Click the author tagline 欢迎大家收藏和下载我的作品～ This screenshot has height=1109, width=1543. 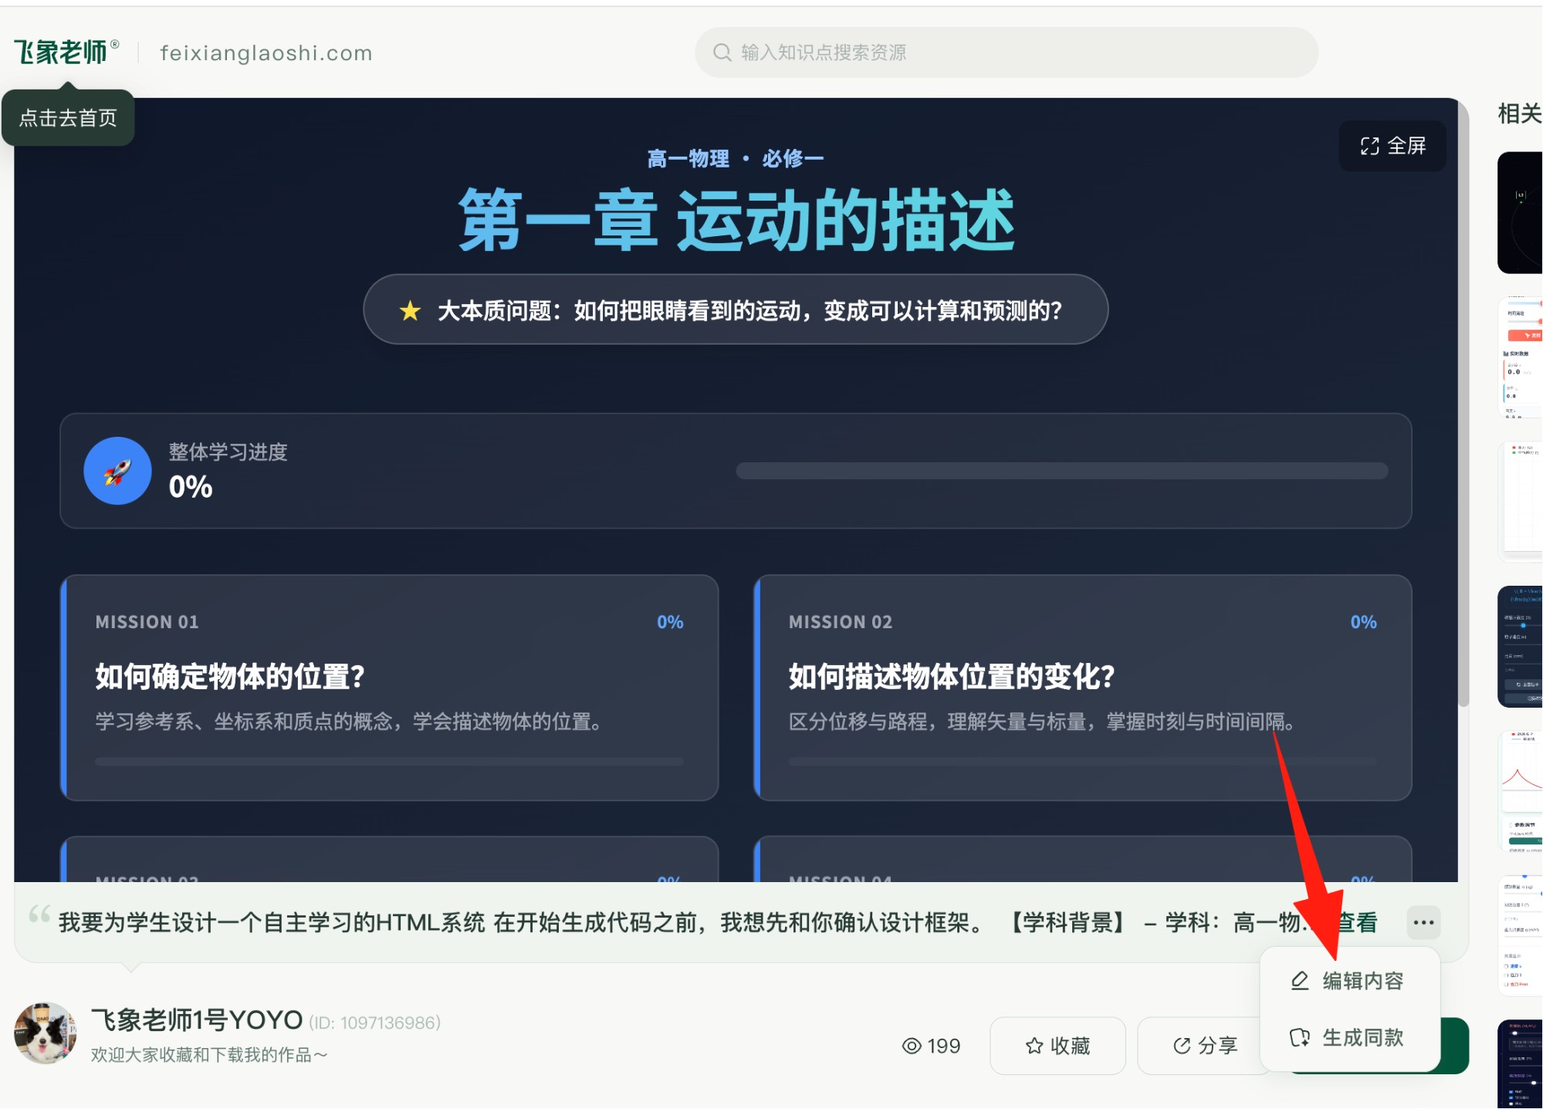[x=210, y=1055]
